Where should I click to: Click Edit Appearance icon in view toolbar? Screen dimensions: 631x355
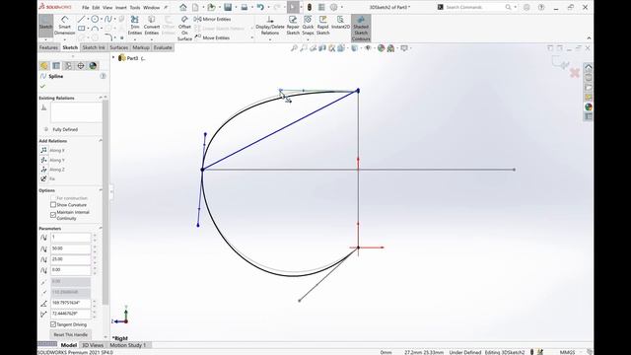pos(382,48)
